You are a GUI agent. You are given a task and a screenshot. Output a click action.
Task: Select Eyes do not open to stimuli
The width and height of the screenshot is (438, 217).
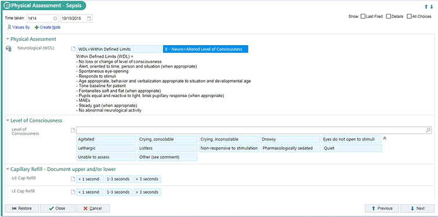352,139
